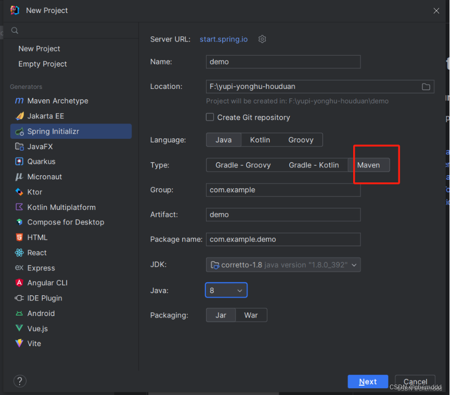Select Kotlin as the language

pos(260,140)
